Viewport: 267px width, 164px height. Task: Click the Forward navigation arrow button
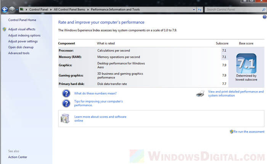coord(12,9)
